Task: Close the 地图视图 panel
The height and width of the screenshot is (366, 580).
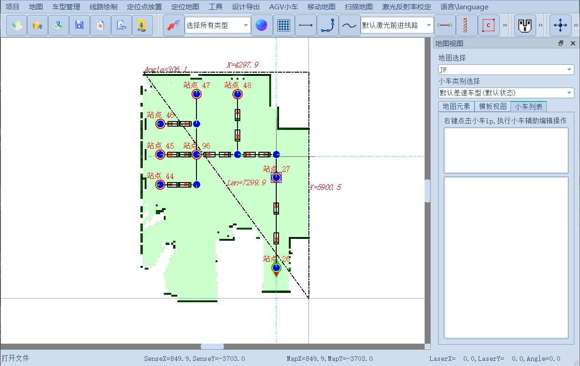Action: (x=573, y=43)
